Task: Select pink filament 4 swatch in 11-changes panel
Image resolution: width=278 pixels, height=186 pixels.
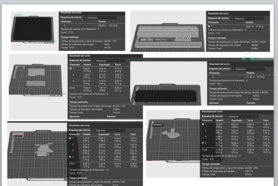Action: 203,143
